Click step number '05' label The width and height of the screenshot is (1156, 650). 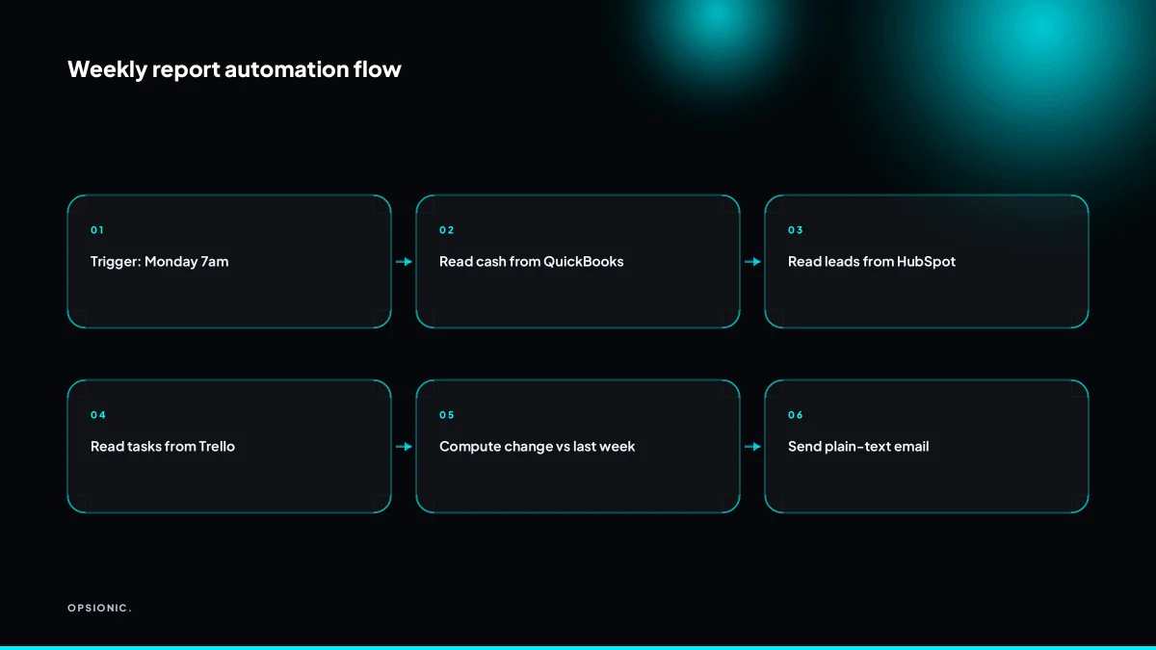tap(447, 415)
